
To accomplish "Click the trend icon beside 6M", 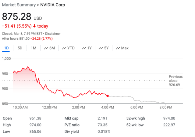I will [46, 48].
